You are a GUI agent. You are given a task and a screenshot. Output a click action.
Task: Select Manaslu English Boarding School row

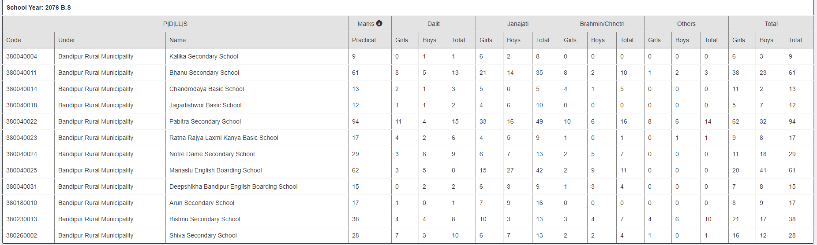[x=408, y=170]
